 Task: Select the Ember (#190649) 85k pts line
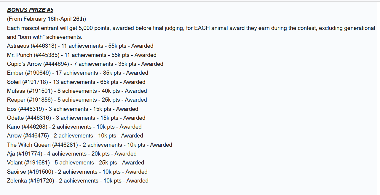78,73
